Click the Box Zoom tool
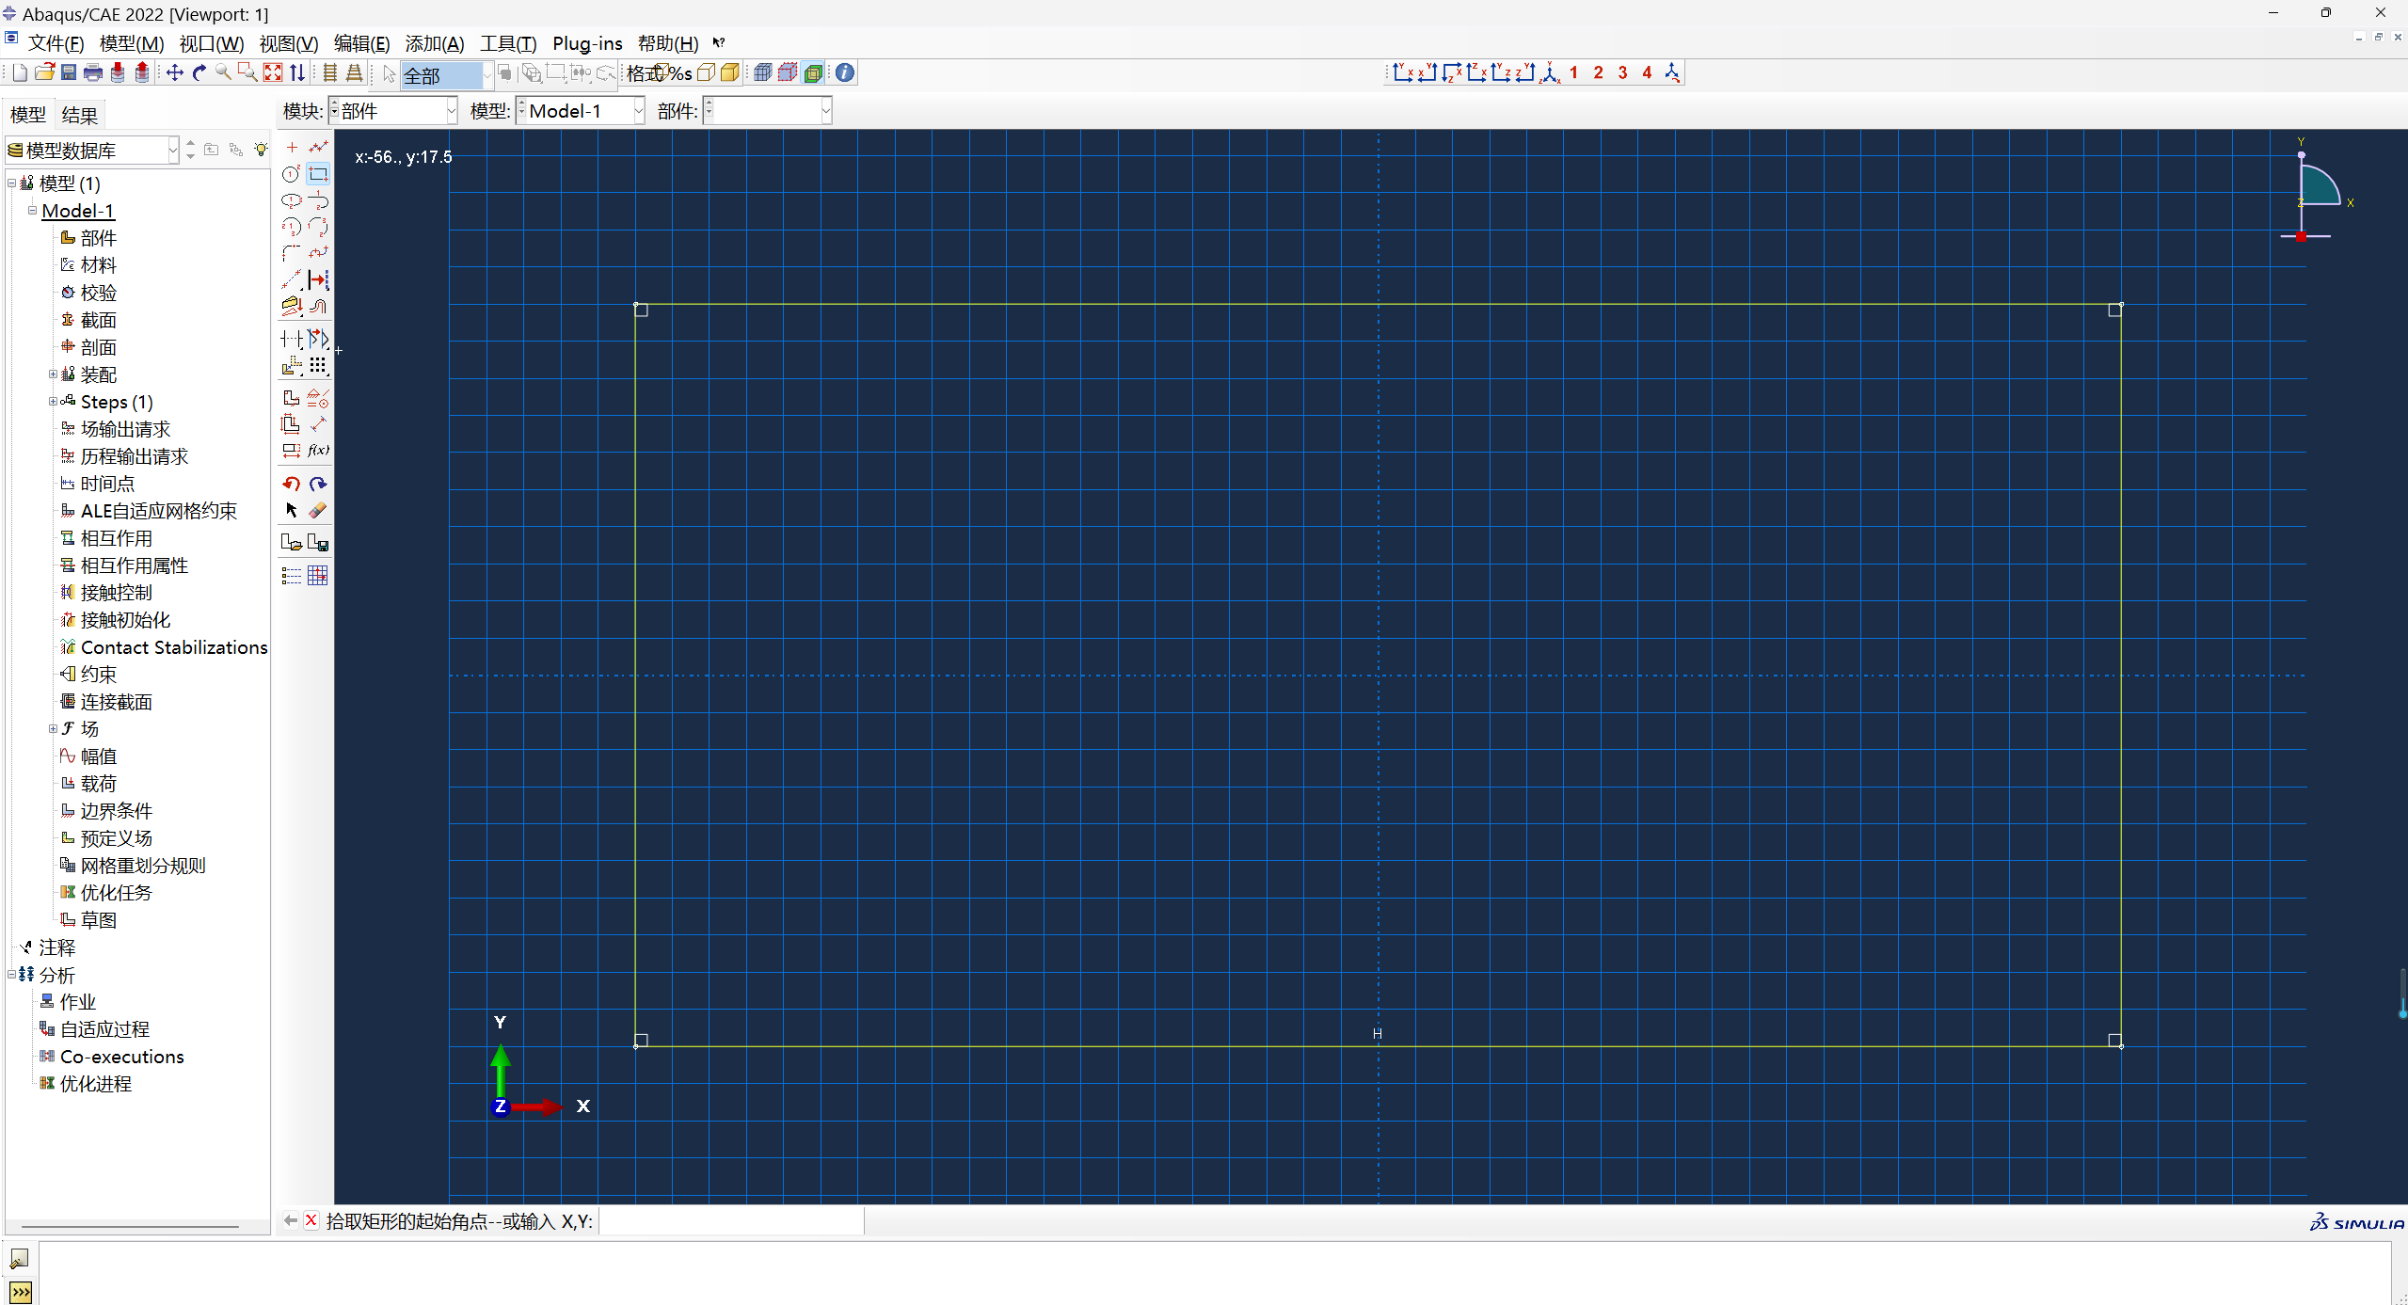Viewport: 2408px width, 1305px height. point(247,72)
